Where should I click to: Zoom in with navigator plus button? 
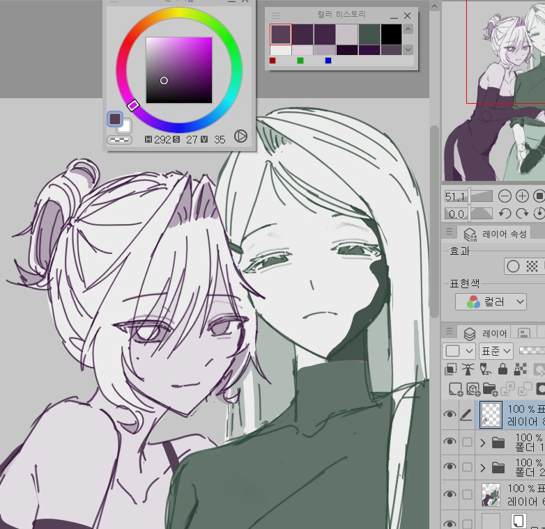pos(522,196)
